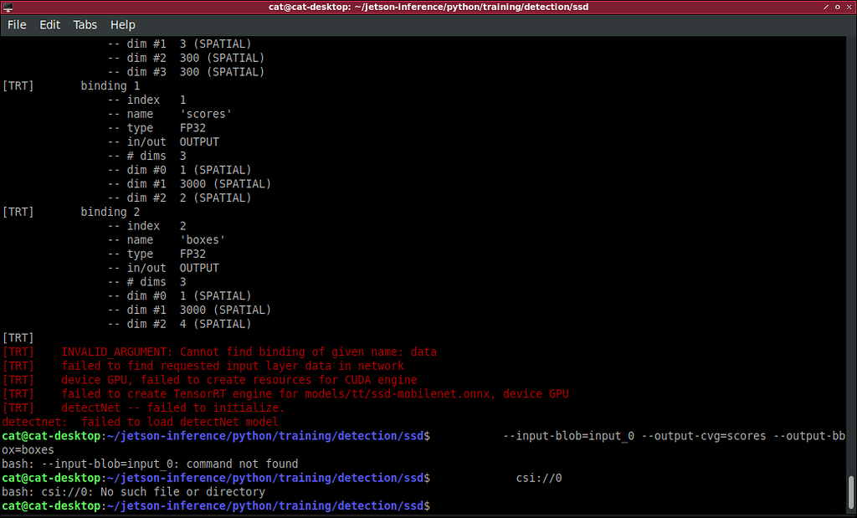The width and height of the screenshot is (857, 518).
Task: Click the title bar showing cat@cat-desktop path
Action: pos(428,7)
